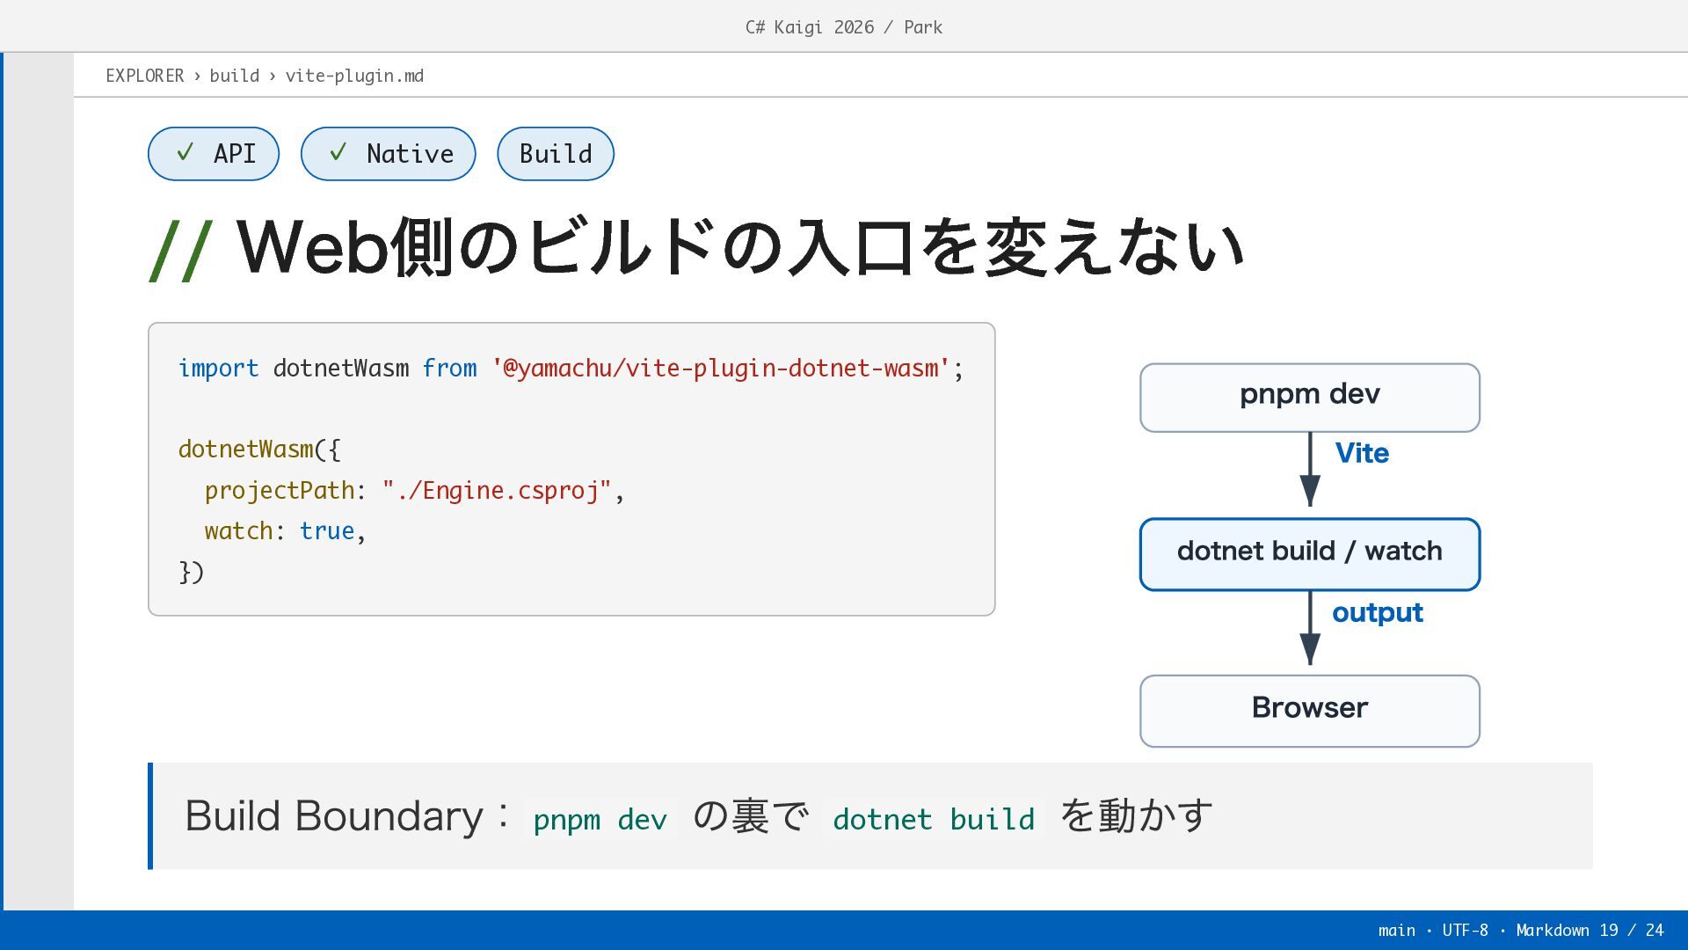Select the Build pill tab
The image size is (1688, 950).
pos(556,154)
